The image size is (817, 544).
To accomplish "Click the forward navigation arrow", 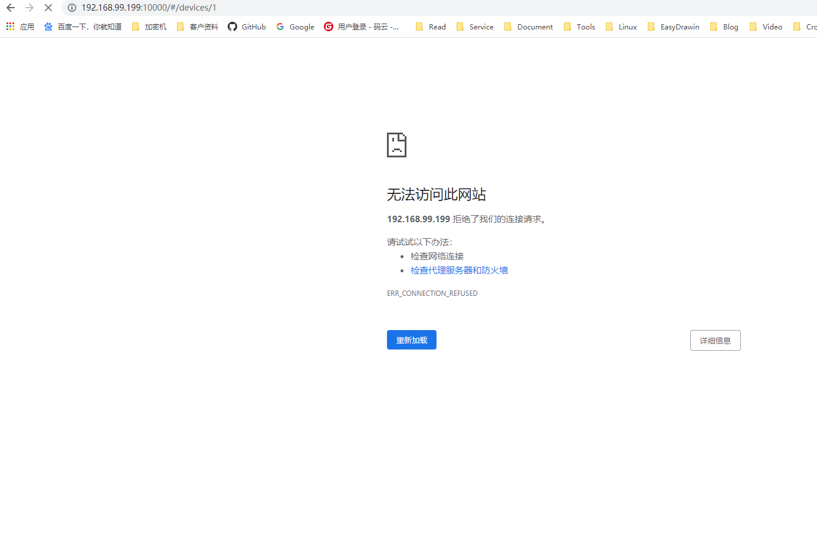I will point(29,8).
